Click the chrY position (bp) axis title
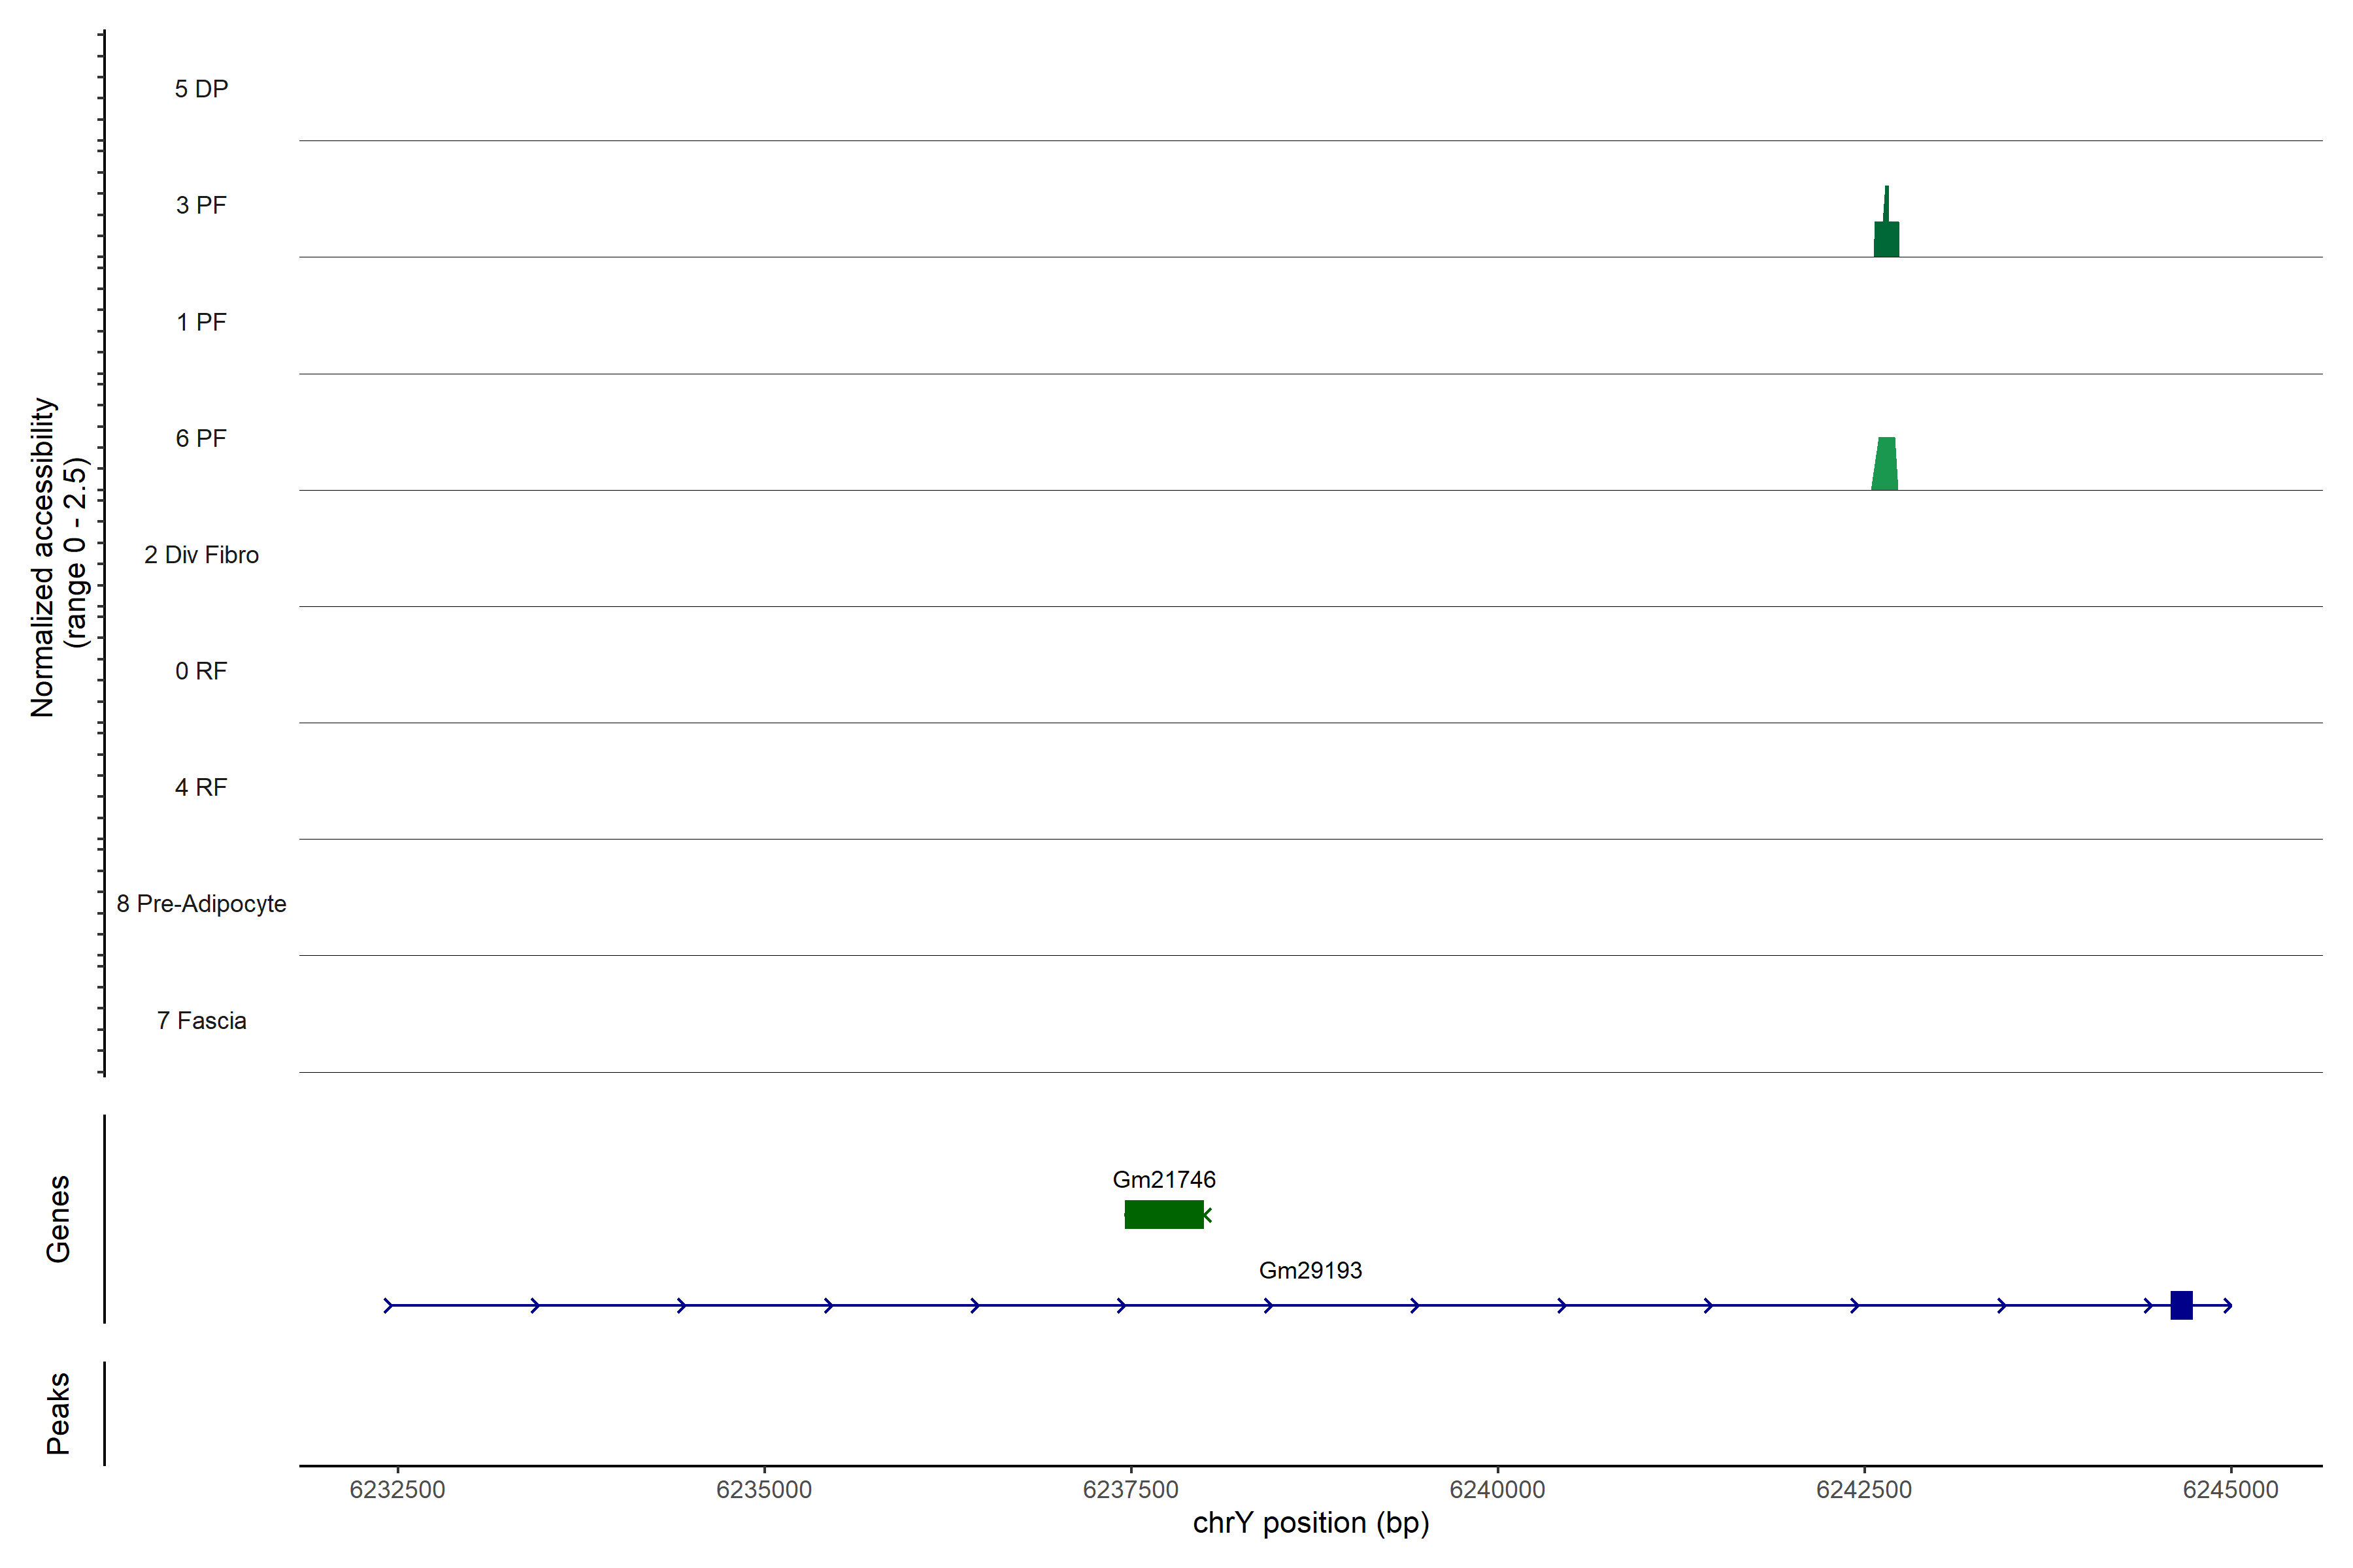Screen dimensions: 2353x1568 click(1310, 1523)
